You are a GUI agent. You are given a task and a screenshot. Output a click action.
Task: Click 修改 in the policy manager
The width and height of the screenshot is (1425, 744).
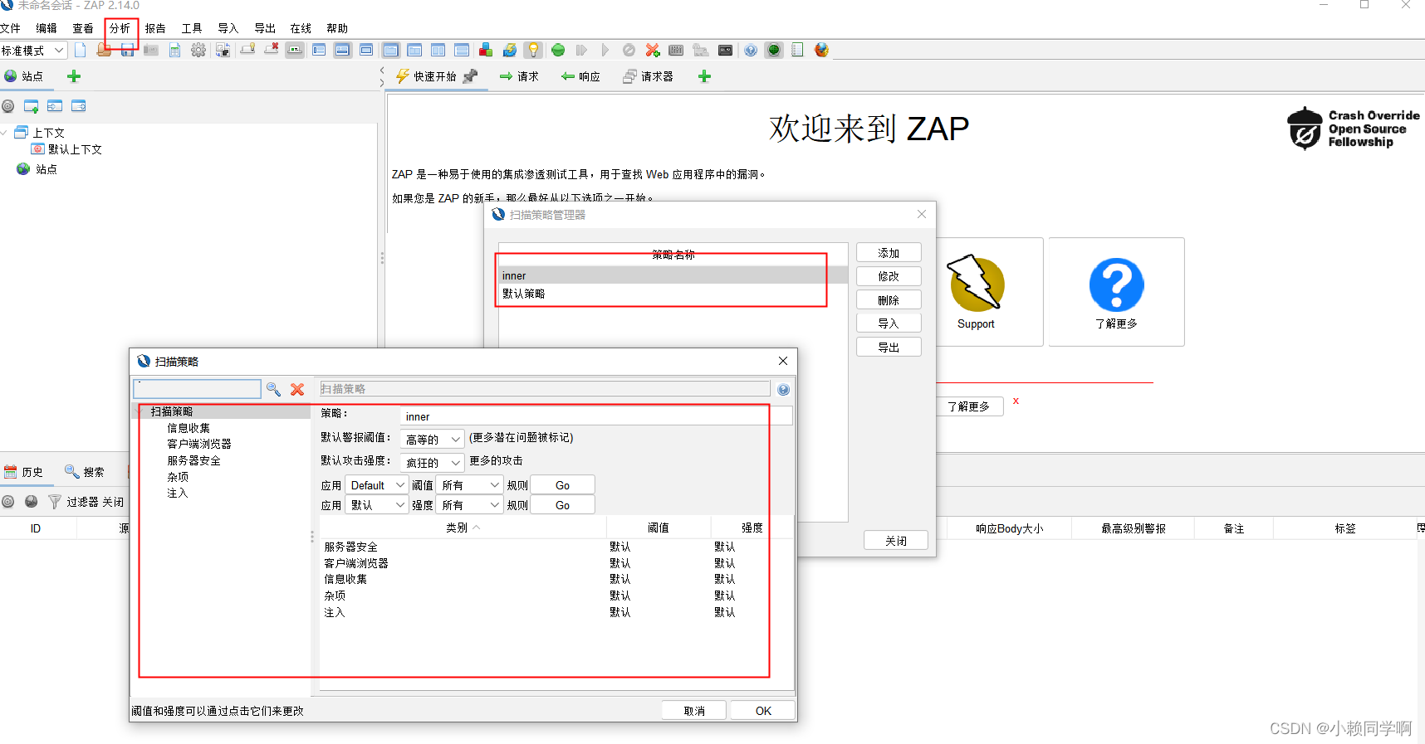click(x=889, y=276)
